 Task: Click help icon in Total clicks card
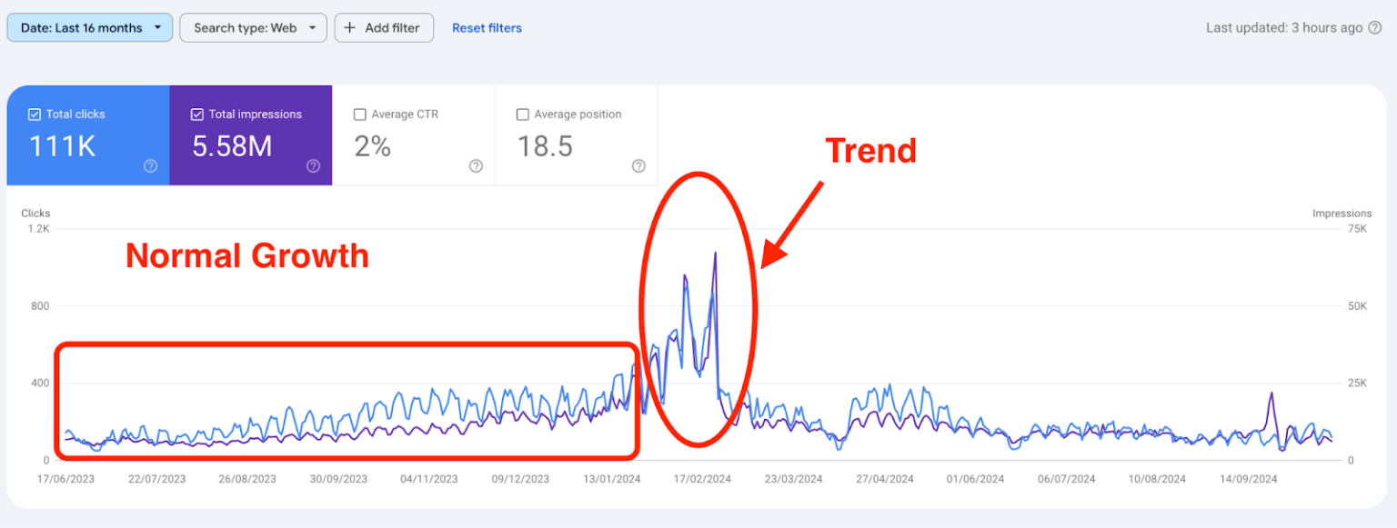click(x=151, y=165)
